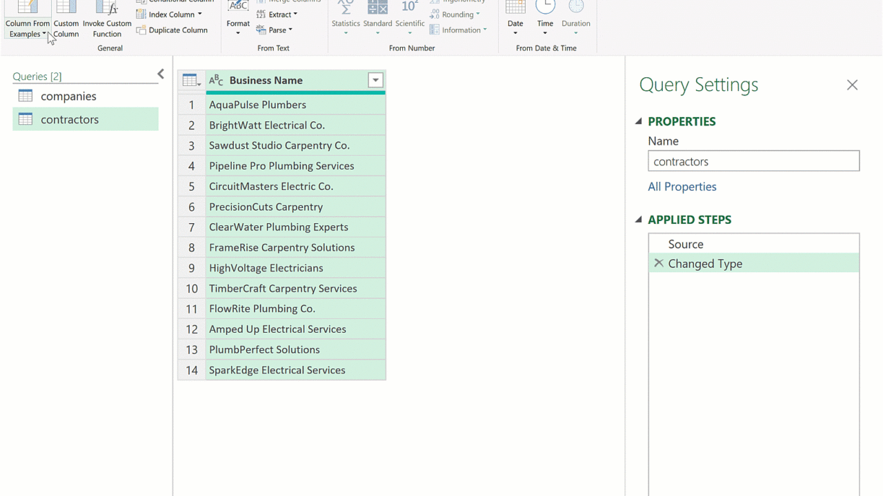Collapse the Queries pane
The height and width of the screenshot is (496, 883).
[x=161, y=74]
